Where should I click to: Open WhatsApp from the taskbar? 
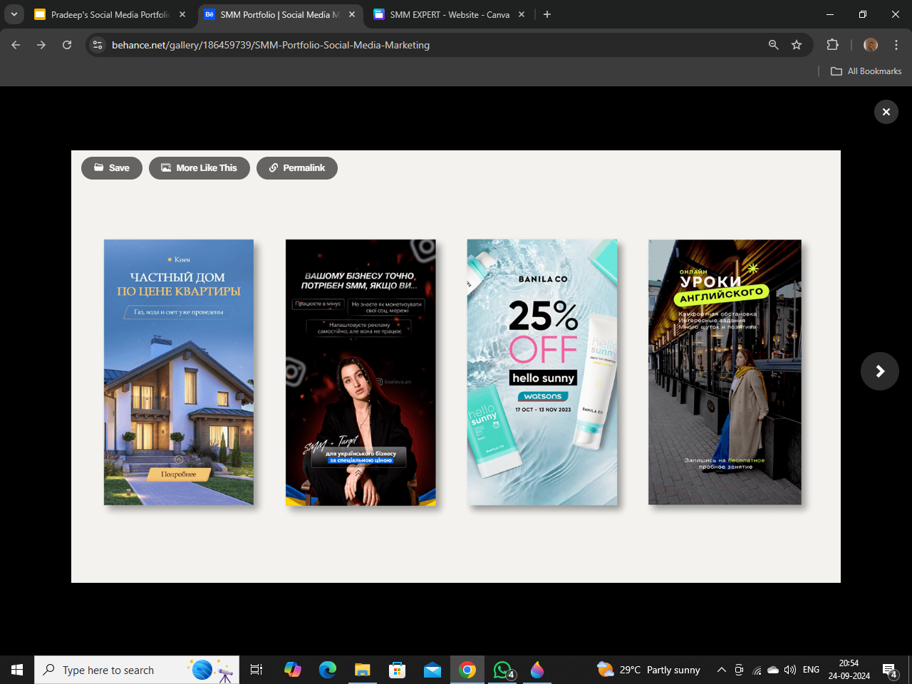coord(502,670)
